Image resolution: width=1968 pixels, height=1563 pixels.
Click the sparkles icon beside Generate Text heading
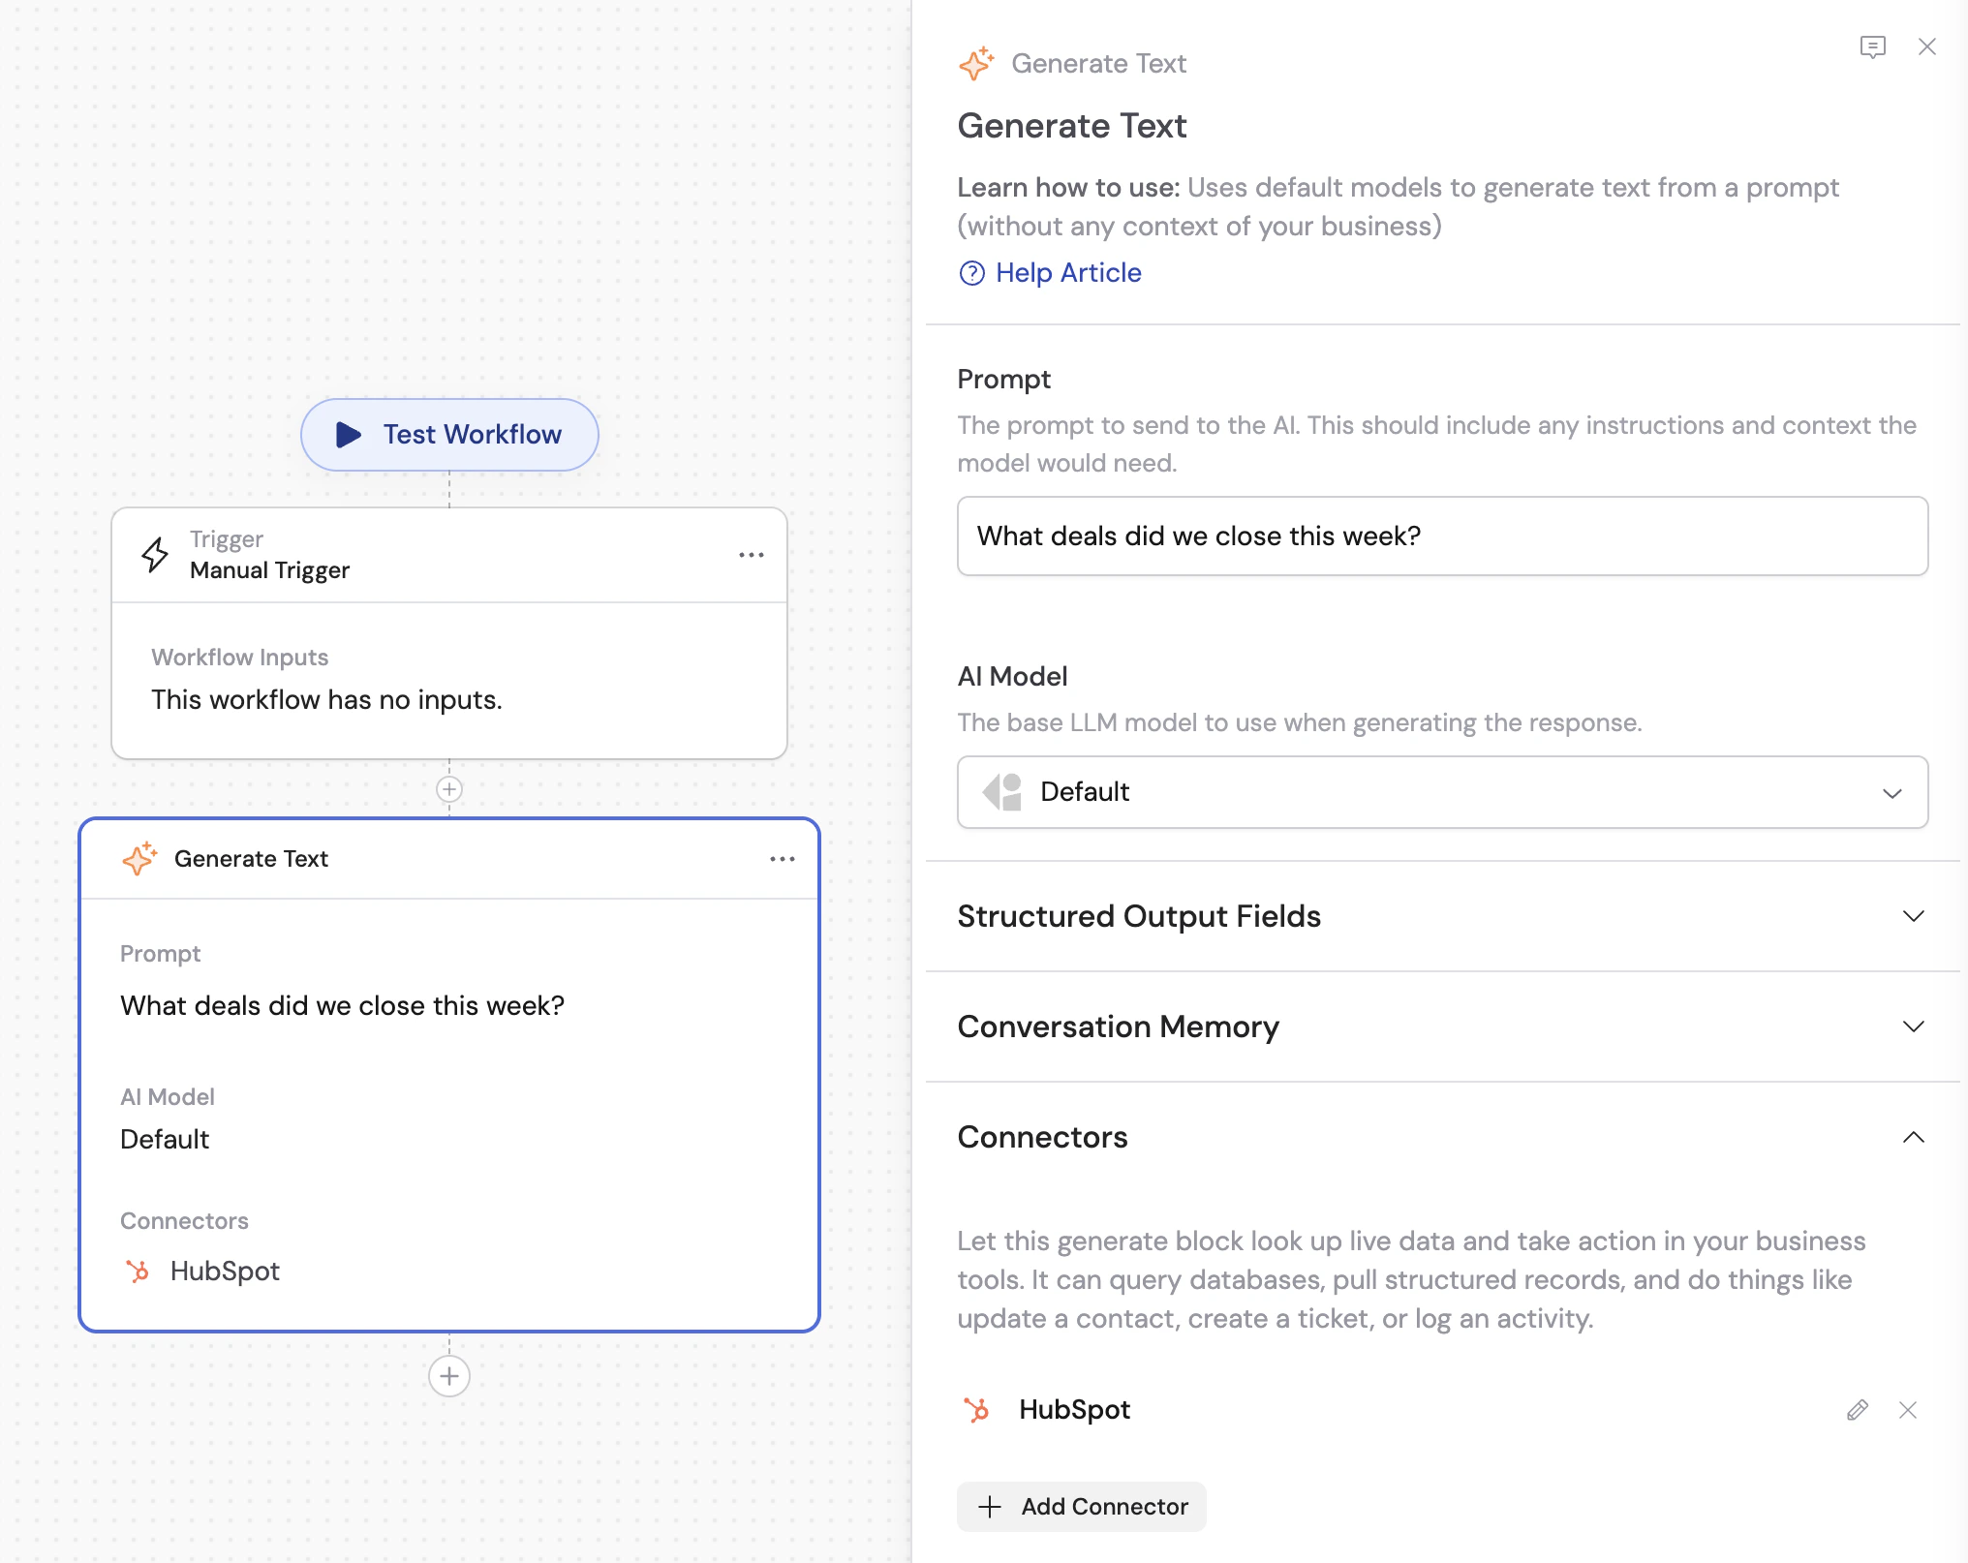point(977,63)
